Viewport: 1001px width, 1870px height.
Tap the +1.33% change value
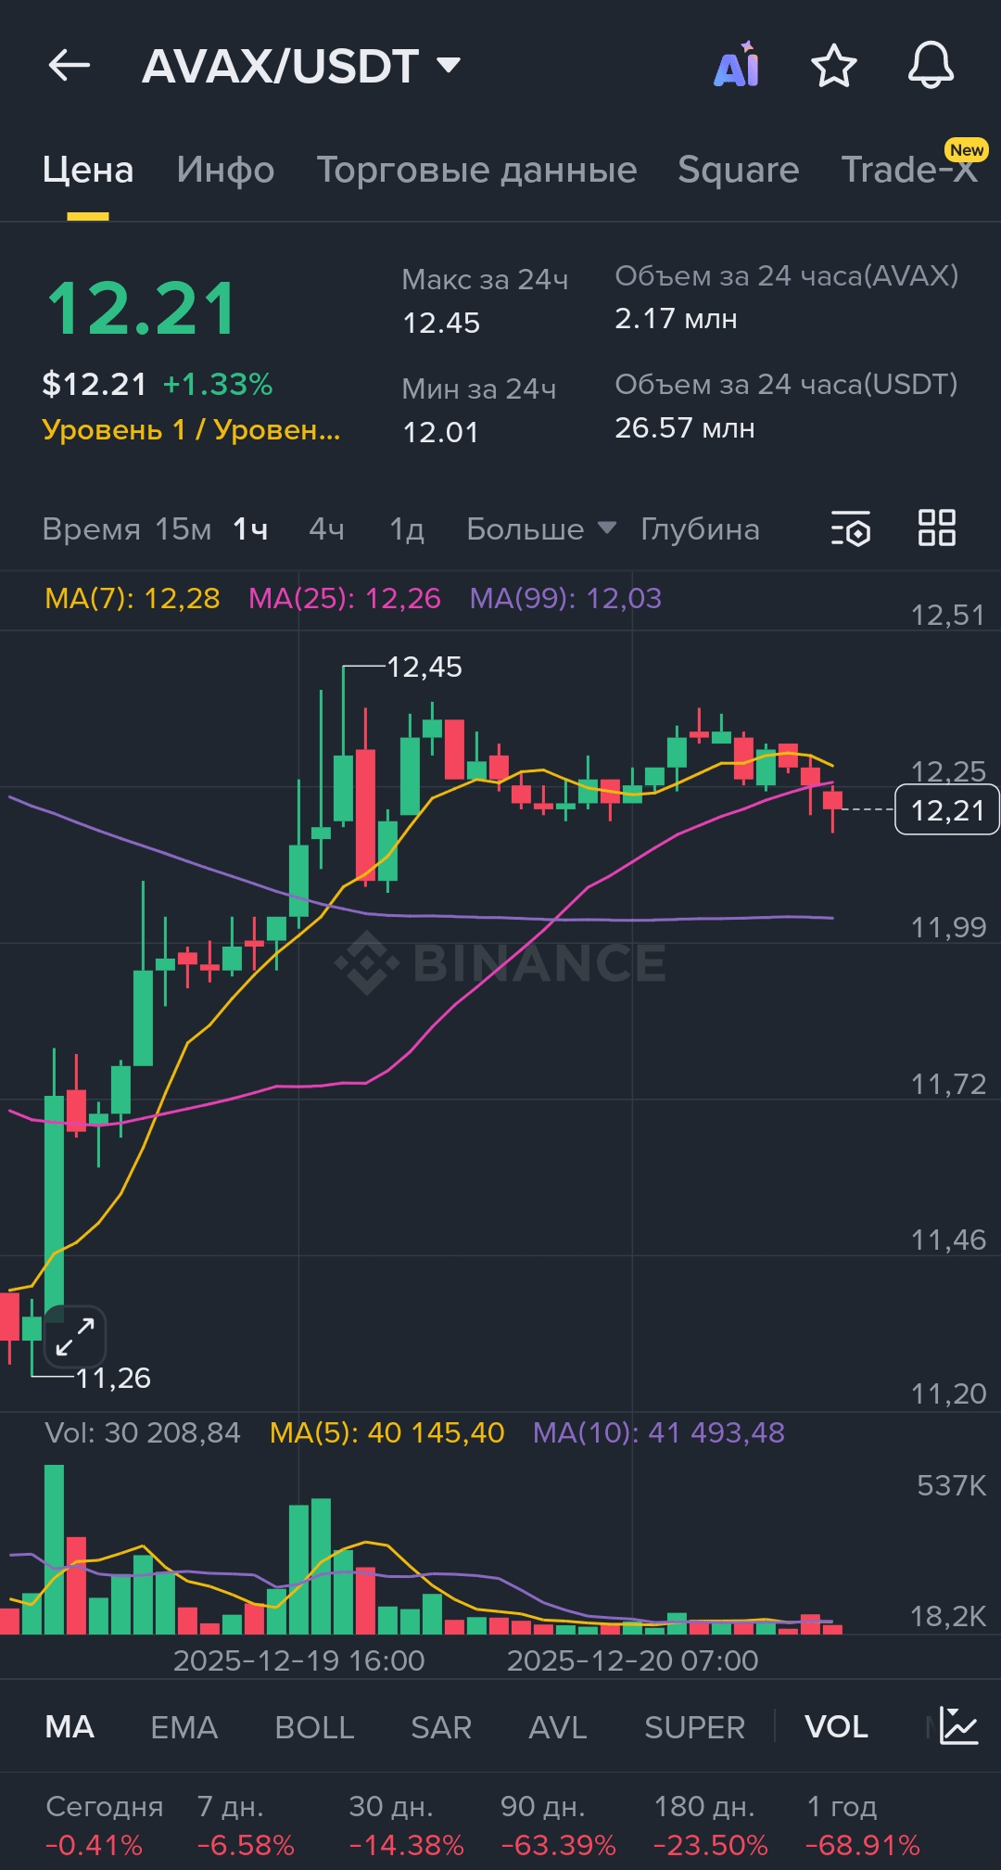point(218,384)
